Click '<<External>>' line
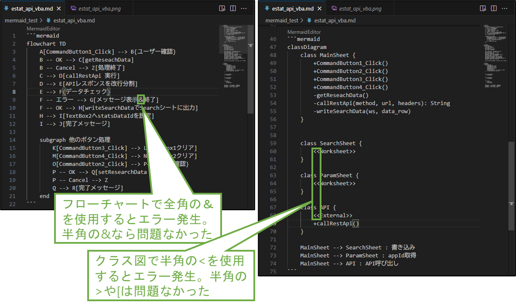 point(333,216)
